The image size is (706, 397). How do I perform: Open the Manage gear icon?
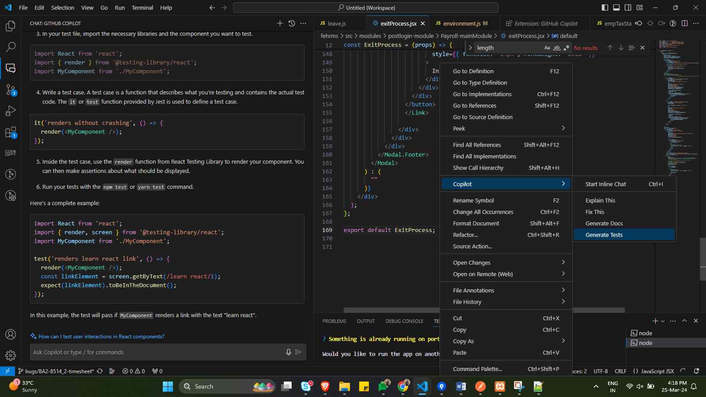coord(11,356)
